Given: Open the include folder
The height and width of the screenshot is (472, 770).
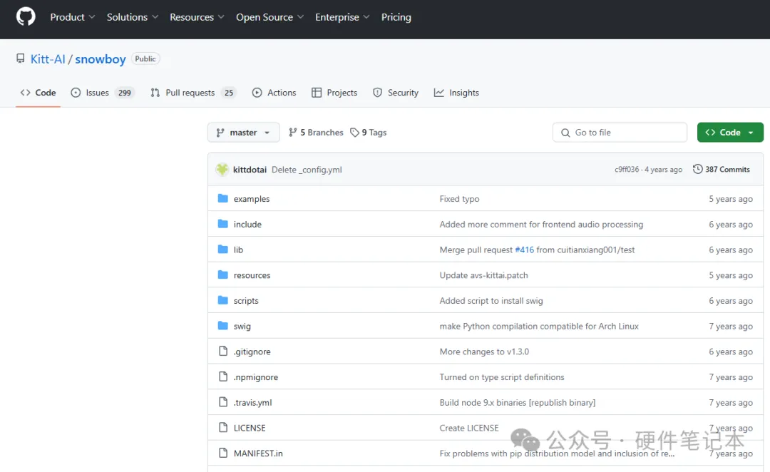Looking at the screenshot, I should [x=247, y=224].
